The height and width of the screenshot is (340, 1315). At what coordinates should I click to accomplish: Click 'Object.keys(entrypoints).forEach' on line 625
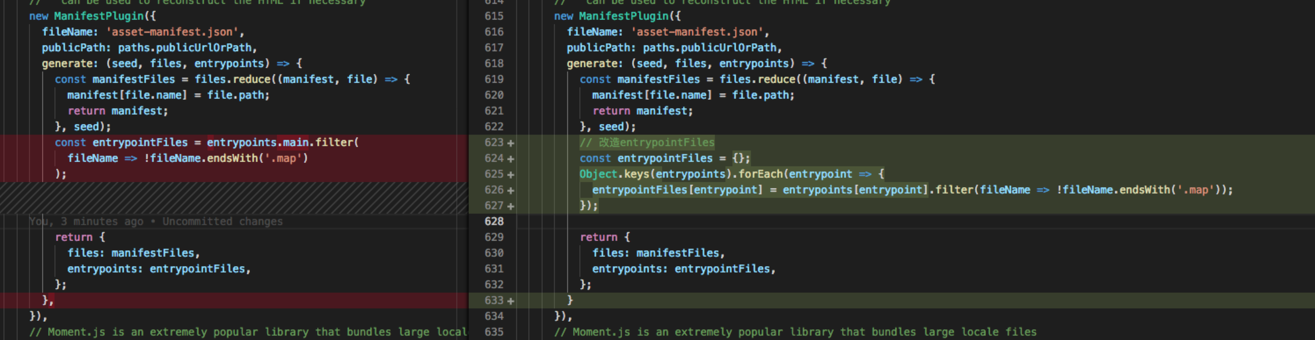click(x=681, y=174)
